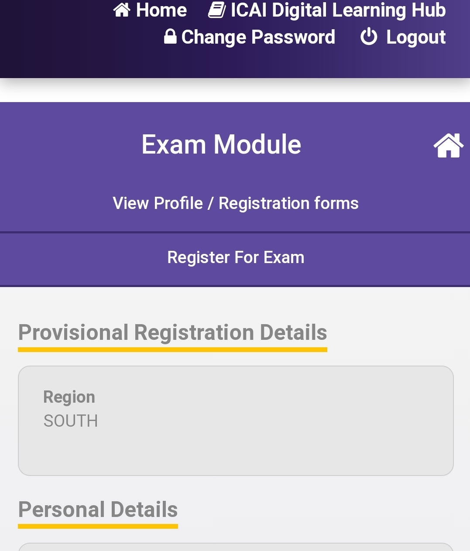The image size is (470, 551).
Task: Select the SOUTH region value
Action: pyautogui.click(x=71, y=421)
